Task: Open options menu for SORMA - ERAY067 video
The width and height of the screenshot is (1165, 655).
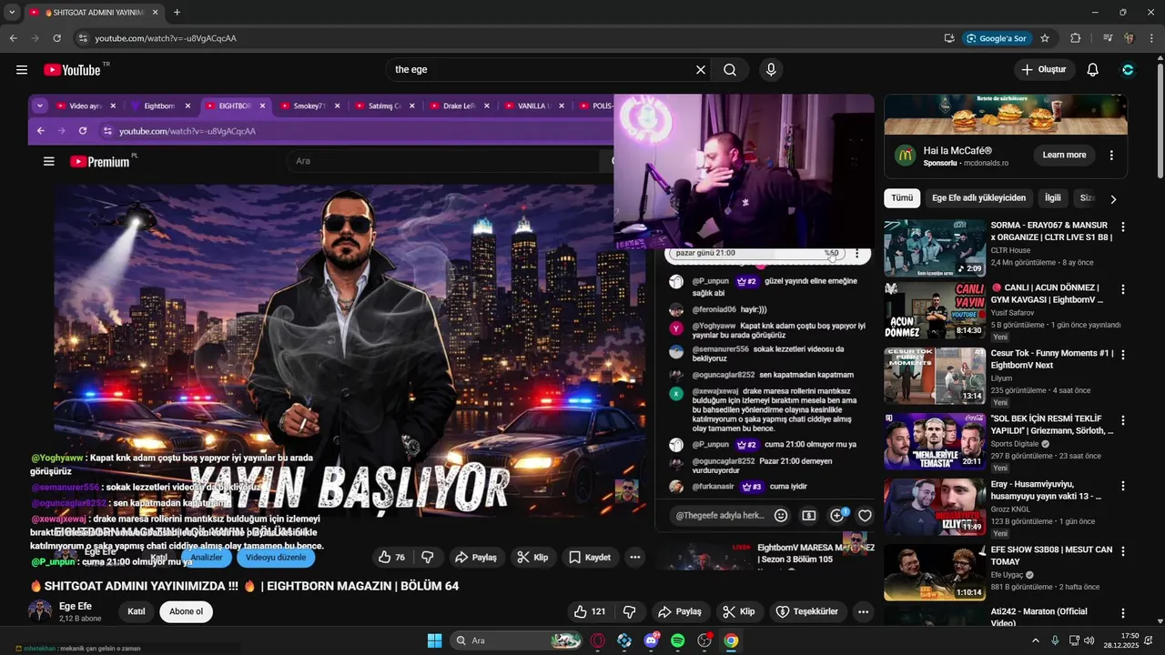Action: 1122,227
